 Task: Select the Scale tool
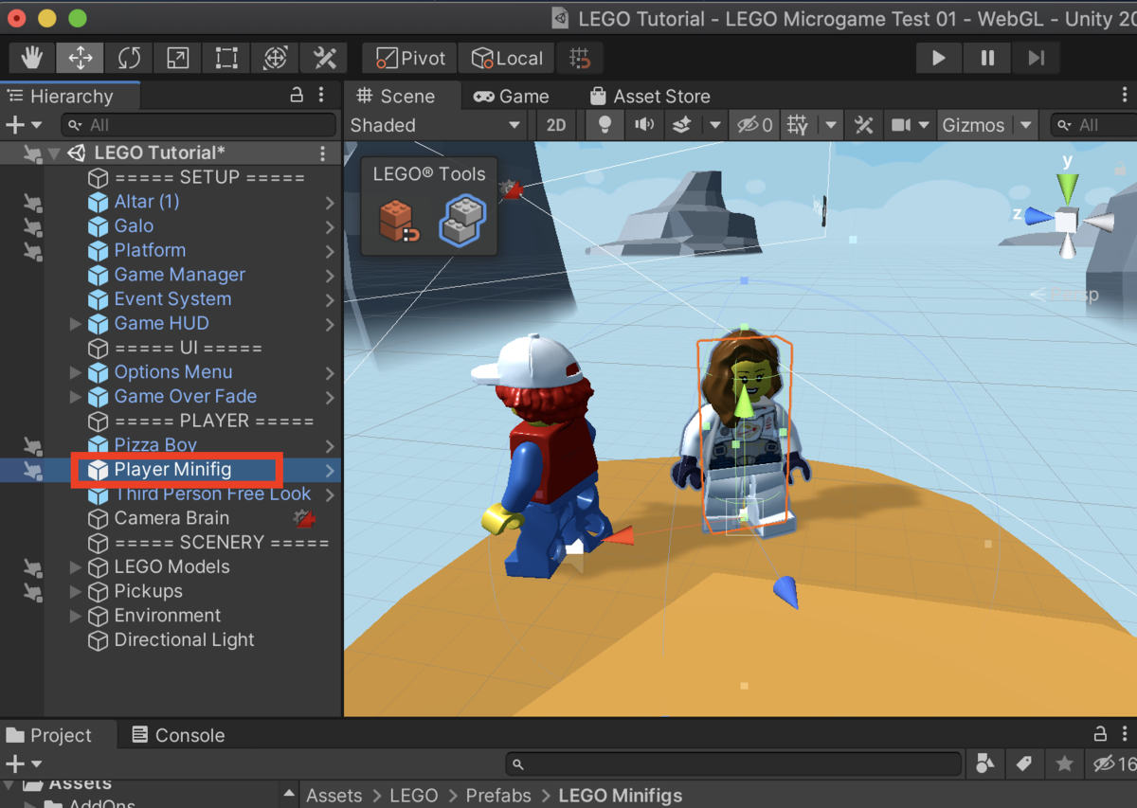(x=177, y=58)
